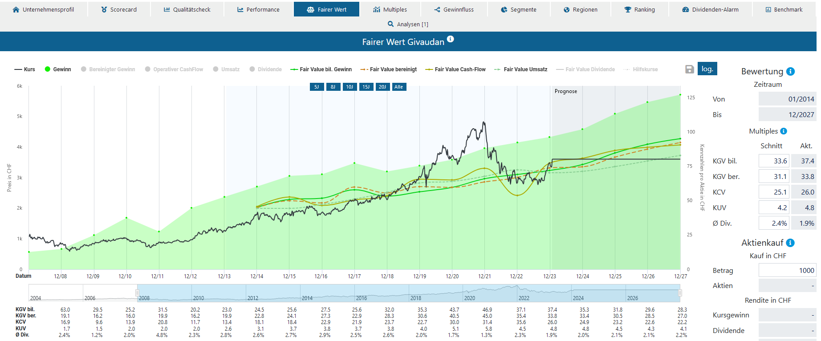Edit the KGV bil. Schnitt value 33.6

[x=774, y=161]
